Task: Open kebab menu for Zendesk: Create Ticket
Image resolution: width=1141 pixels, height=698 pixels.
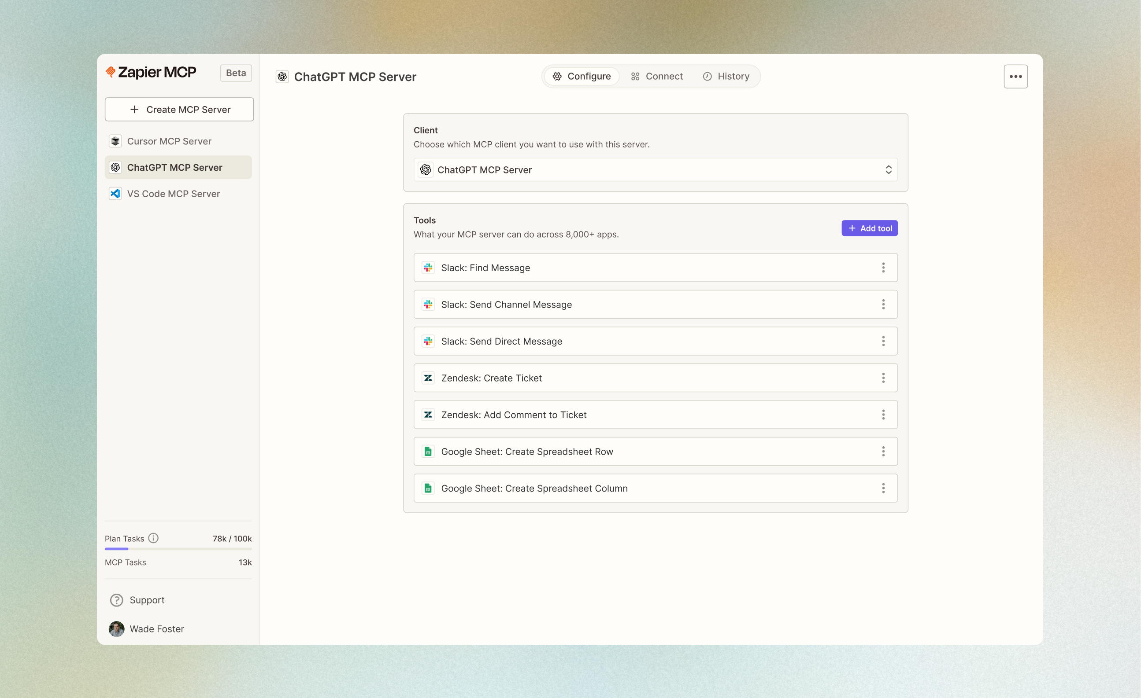Action: coord(883,378)
